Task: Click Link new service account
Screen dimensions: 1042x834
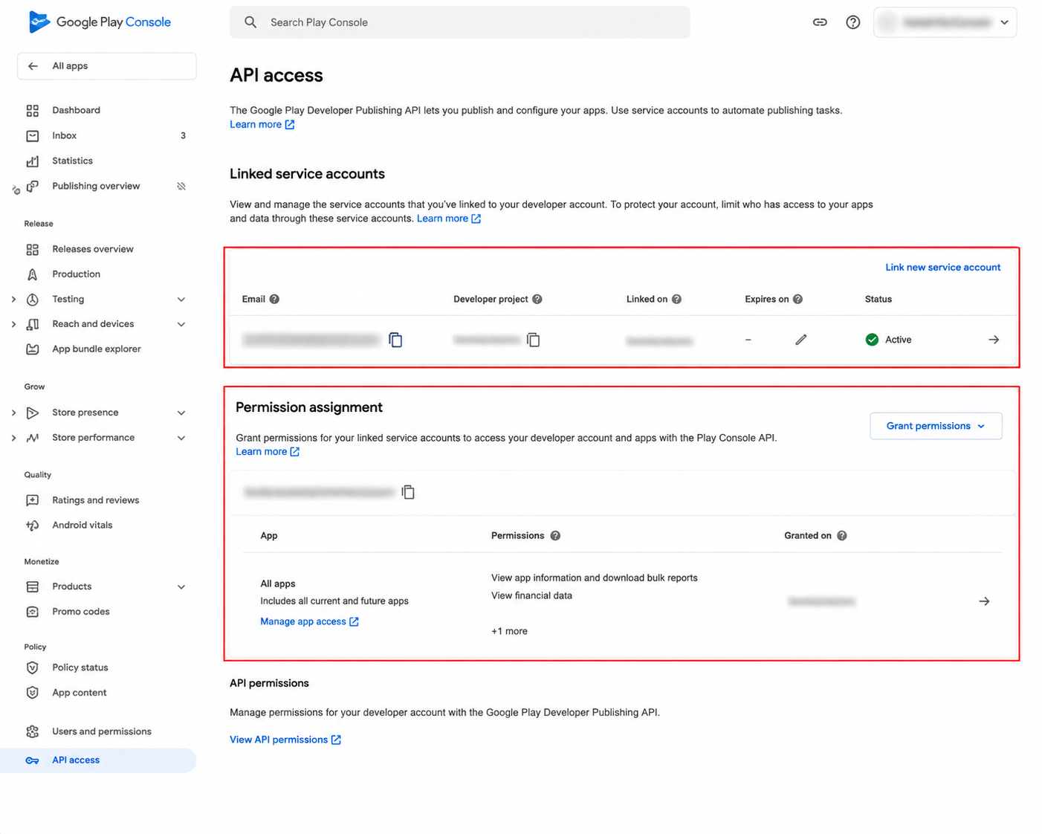Action: tap(942, 268)
